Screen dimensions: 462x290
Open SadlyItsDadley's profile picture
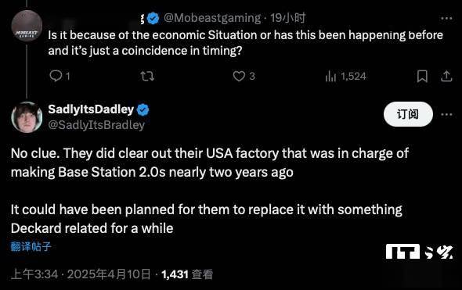click(x=27, y=117)
